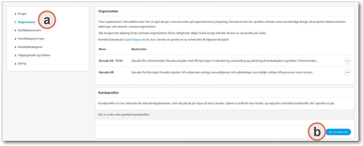Click the chevron beside Kandidatoplysninger
This screenshot has height=146, width=363.
[15, 39]
